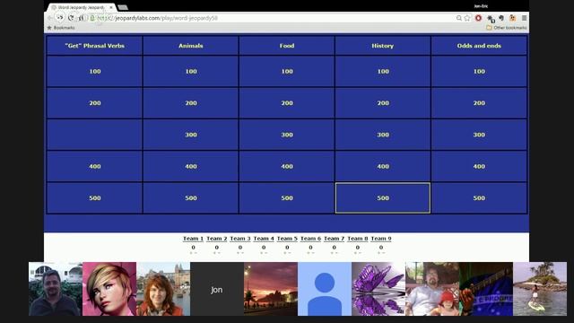Click the Food category header
The image size is (574, 323).
click(x=287, y=46)
